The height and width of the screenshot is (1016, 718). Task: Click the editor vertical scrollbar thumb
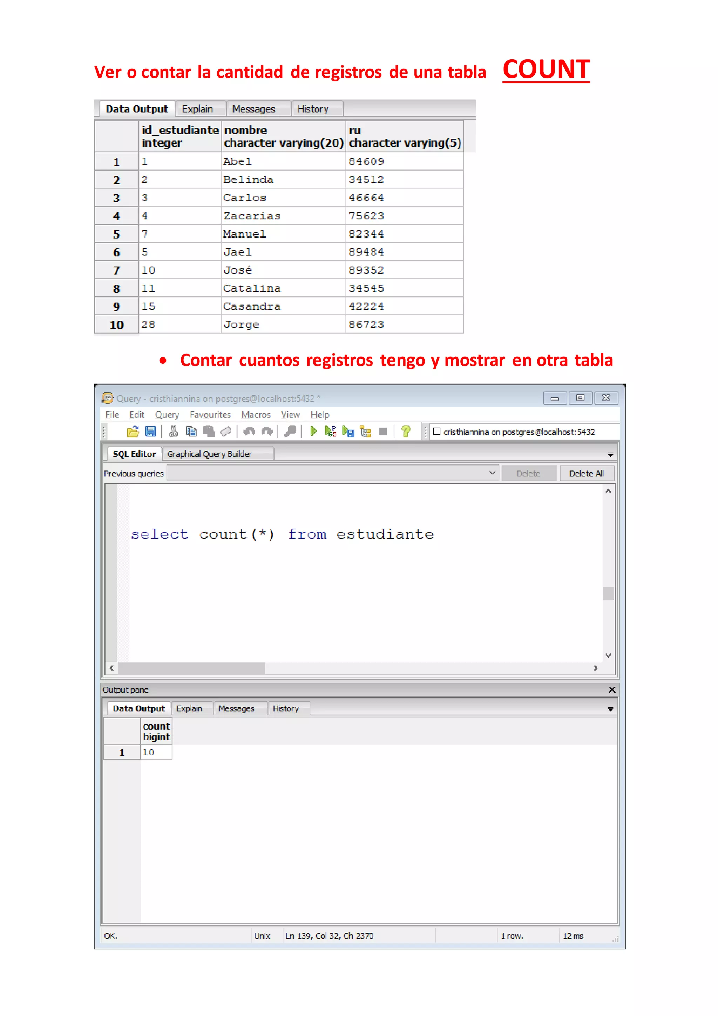(x=608, y=593)
